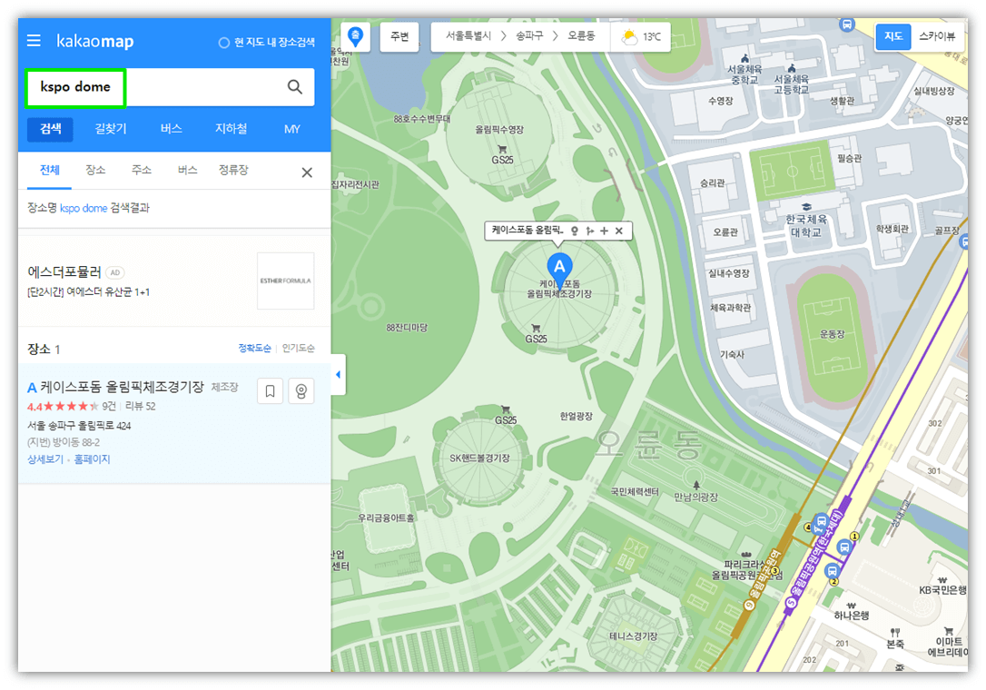Click the bus stop icon near exit 1
Screen dimensions: 986x690
844,547
